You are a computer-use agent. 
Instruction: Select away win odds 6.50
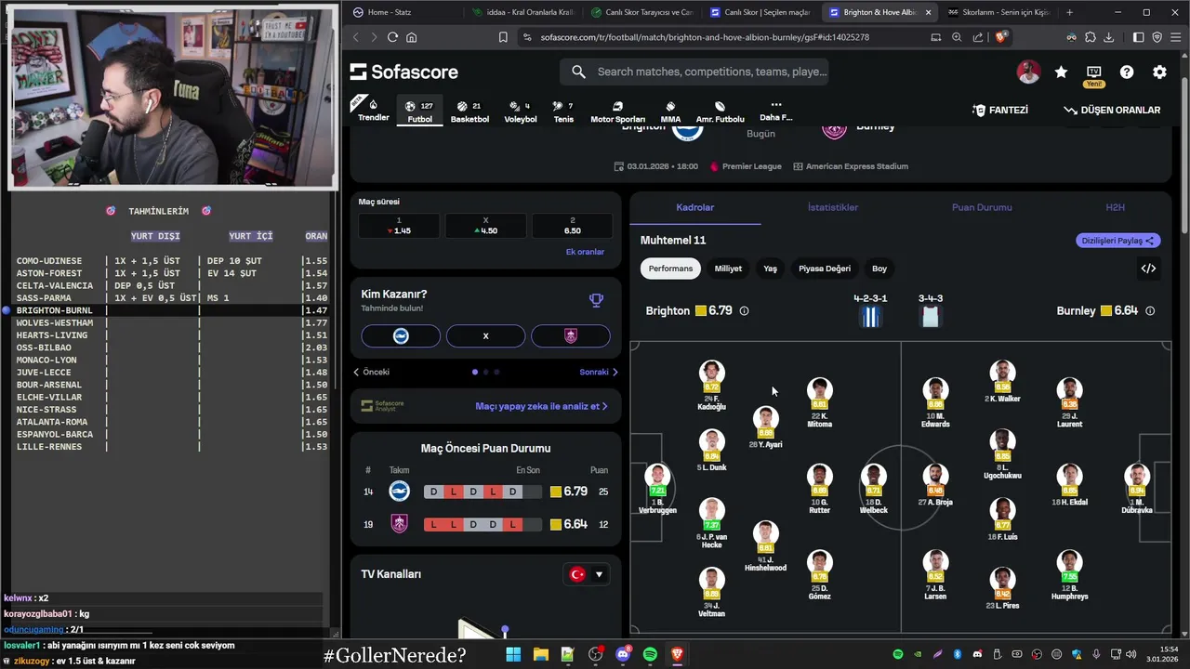click(x=572, y=226)
